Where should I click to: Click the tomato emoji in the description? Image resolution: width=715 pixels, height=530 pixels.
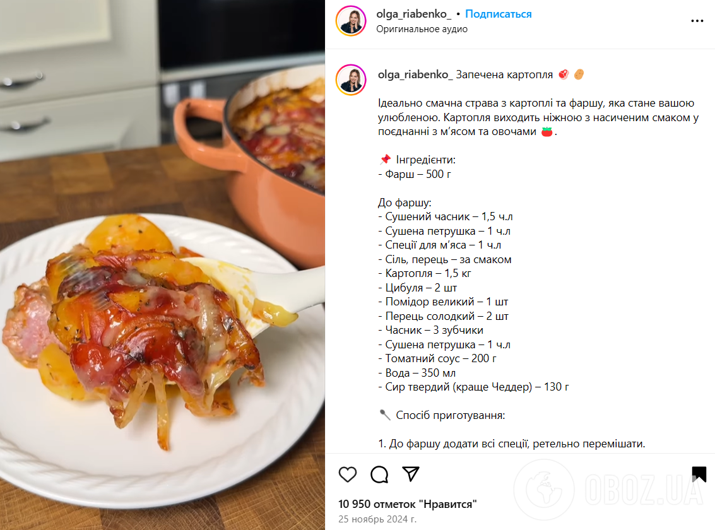point(547,132)
